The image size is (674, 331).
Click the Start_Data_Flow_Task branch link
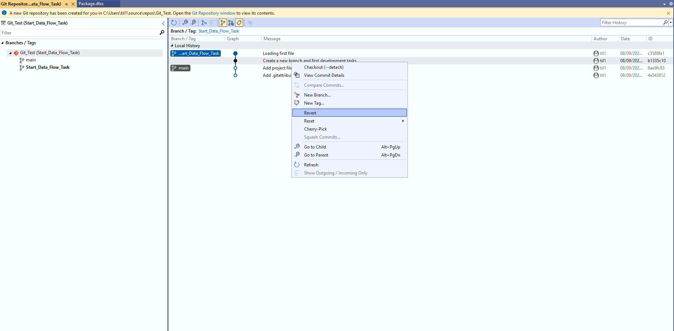219,31
